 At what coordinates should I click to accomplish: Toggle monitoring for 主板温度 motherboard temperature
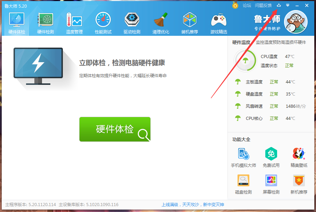click(x=238, y=82)
